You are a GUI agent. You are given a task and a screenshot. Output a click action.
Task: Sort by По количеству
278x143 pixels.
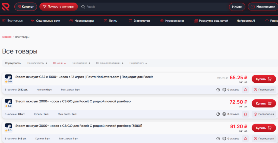(37, 63)
